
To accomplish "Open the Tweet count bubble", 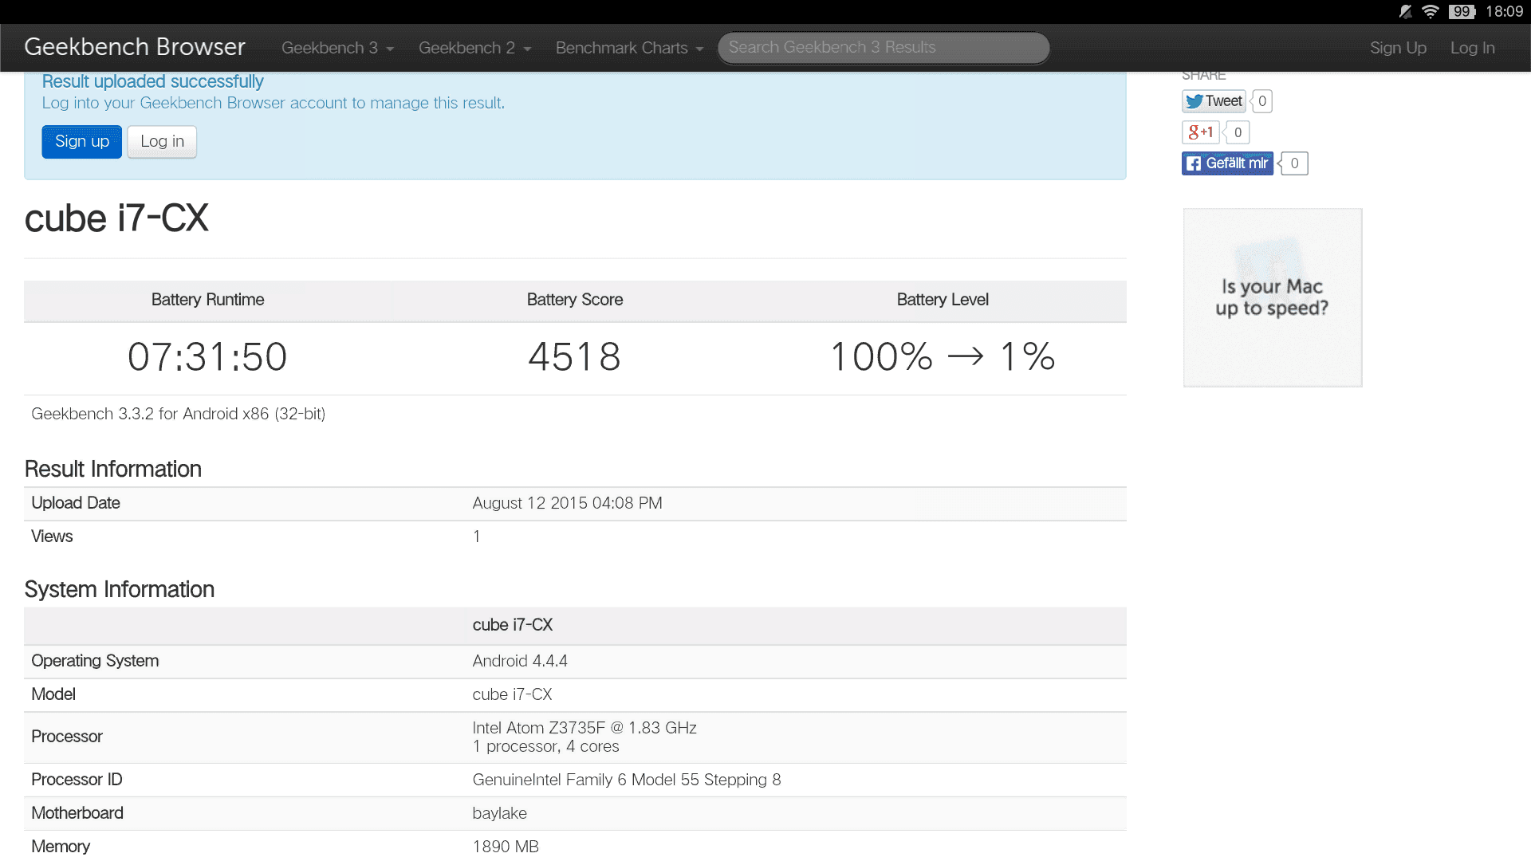I will point(1262,101).
